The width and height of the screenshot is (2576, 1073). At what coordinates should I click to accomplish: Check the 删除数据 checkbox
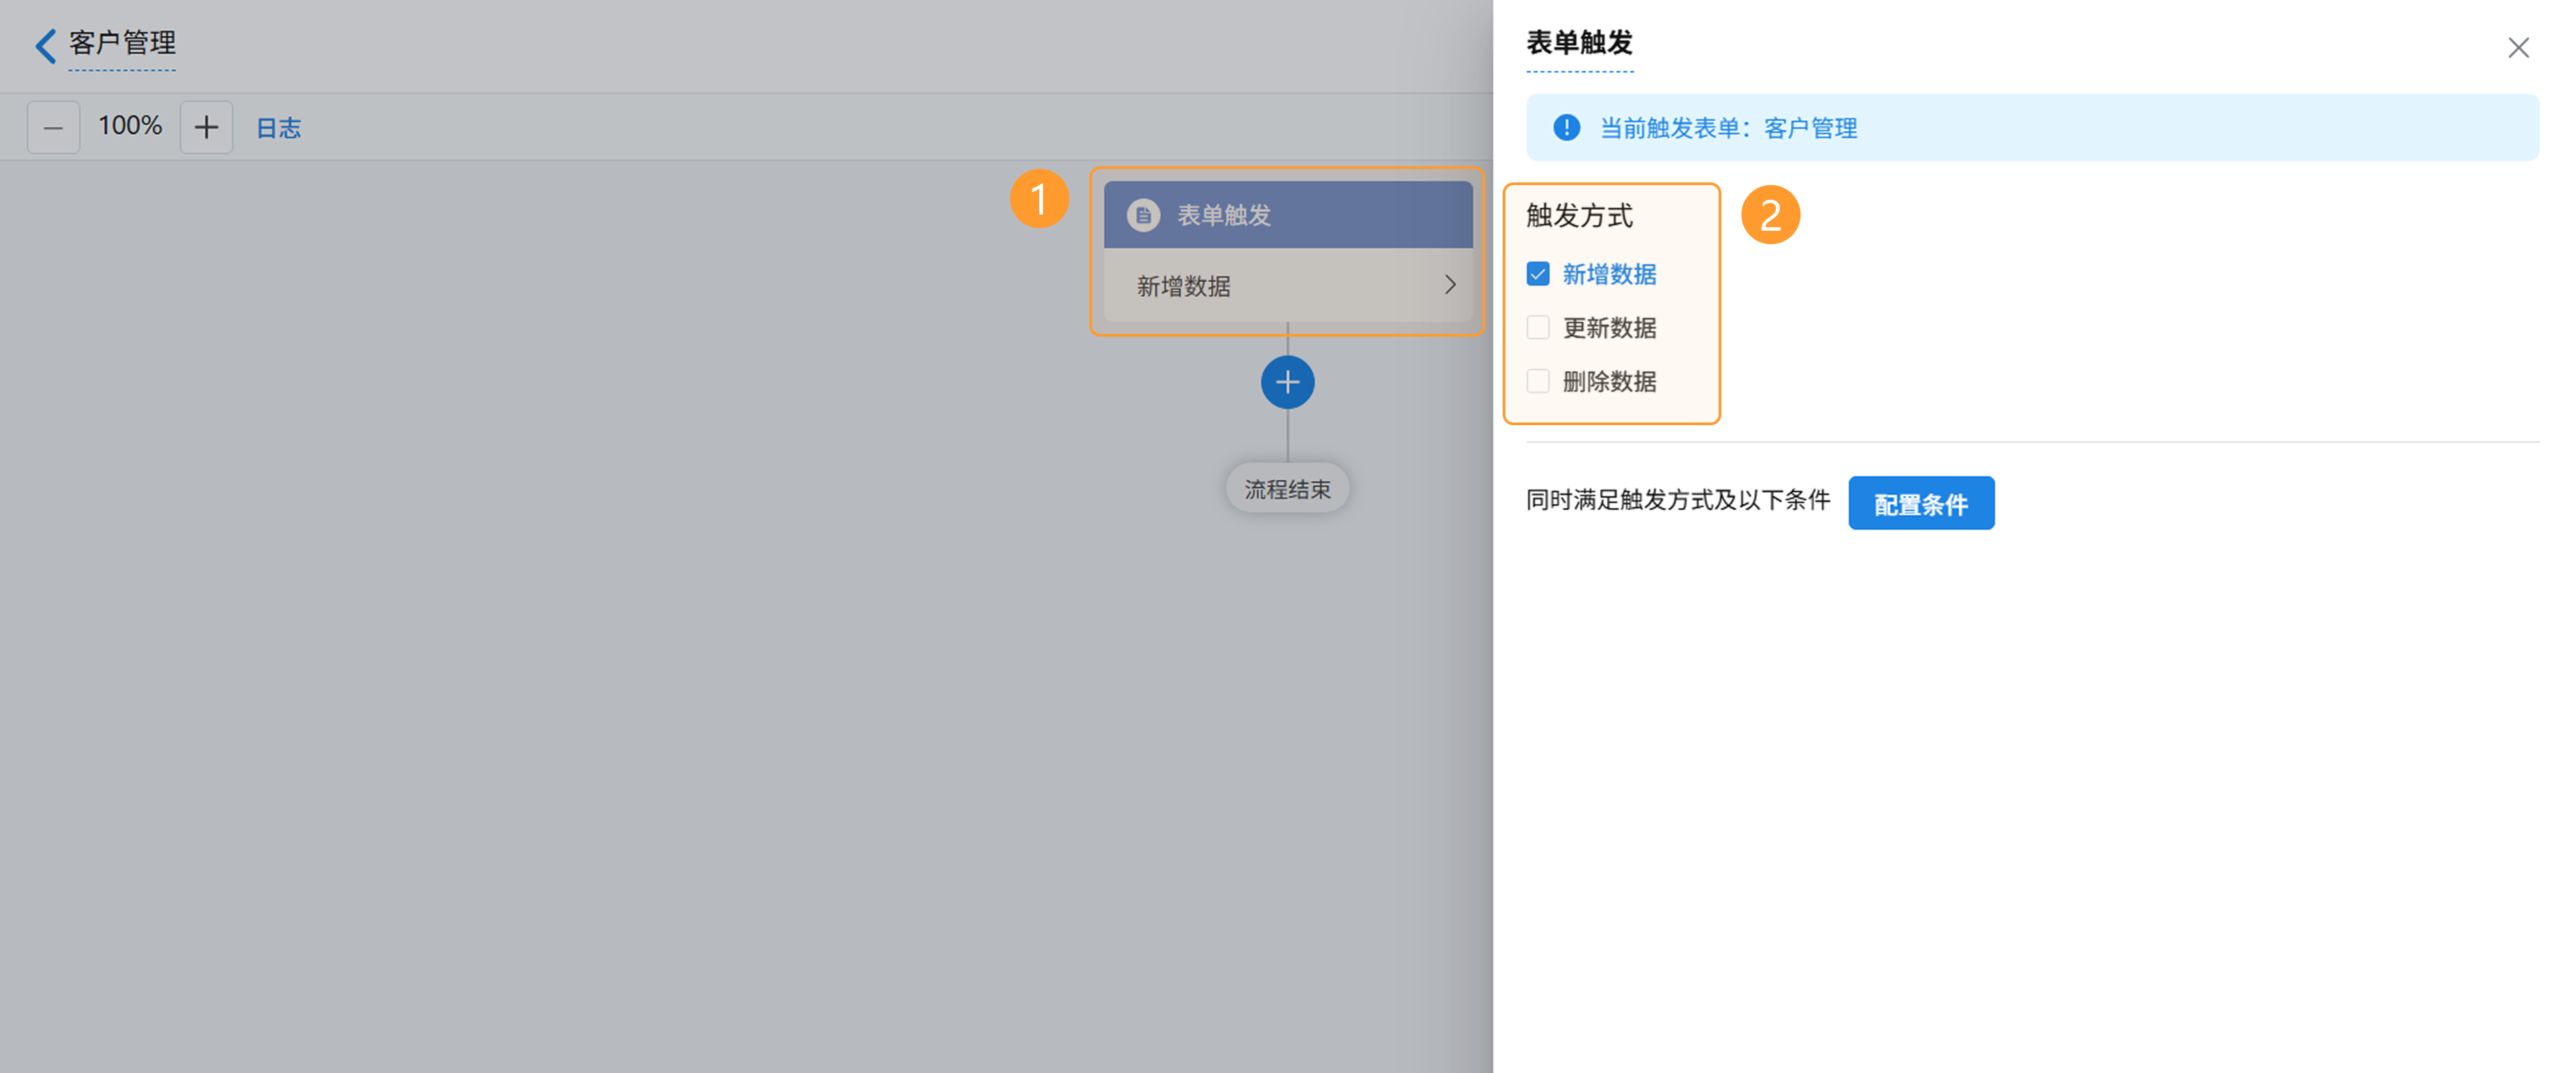[x=1538, y=381]
